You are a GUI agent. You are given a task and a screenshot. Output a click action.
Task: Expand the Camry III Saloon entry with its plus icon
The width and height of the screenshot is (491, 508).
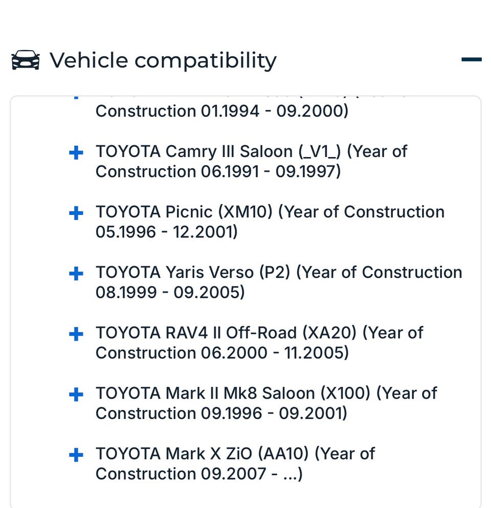[76, 153]
